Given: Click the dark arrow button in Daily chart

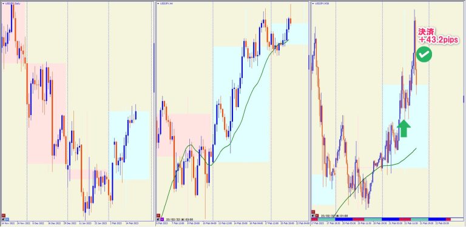Looking at the screenshot, I should point(3,219).
